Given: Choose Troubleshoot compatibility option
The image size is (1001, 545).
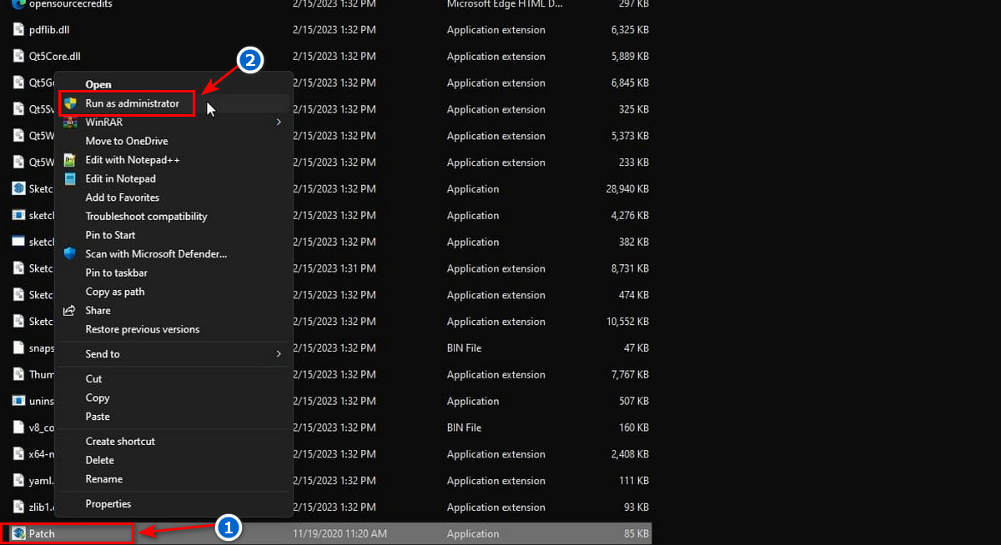Looking at the screenshot, I should [x=146, y=216].
